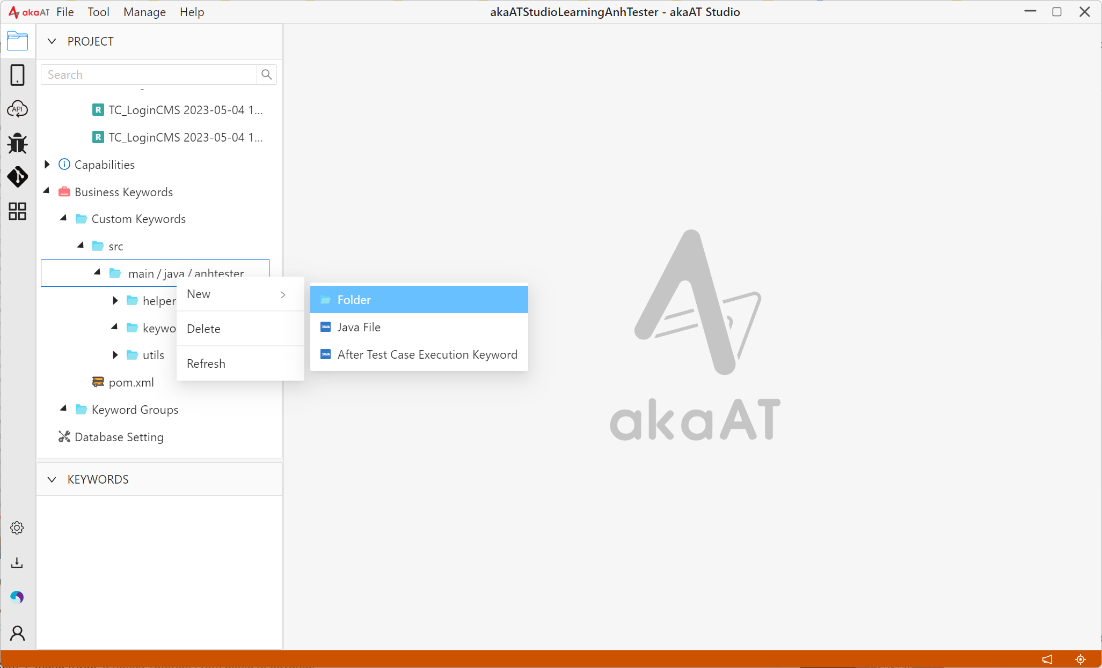Select After Test Case Execution Keyword
The height and width of the screenshot is (668, 1102).
tap(419, 354)
